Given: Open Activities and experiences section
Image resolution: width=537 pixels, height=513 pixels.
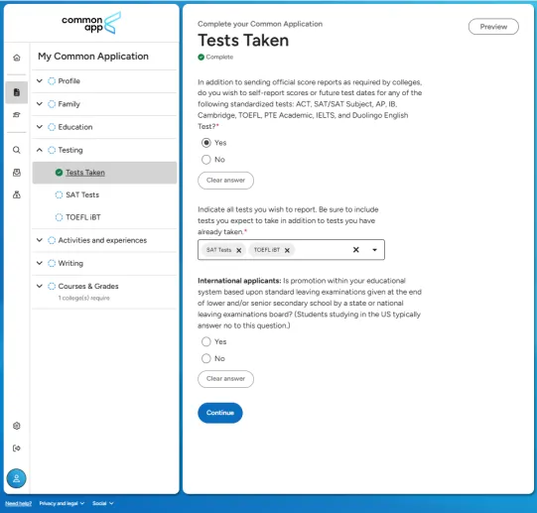Looking at the screenshot, I should click(x=102, y=240).
